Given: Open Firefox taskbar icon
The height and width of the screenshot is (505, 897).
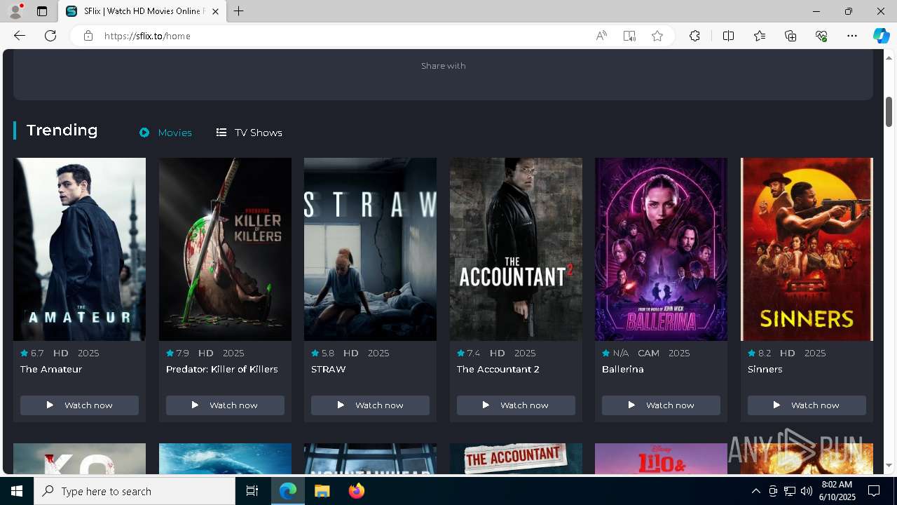Looking at the screenshot, I should coord(357,491).
